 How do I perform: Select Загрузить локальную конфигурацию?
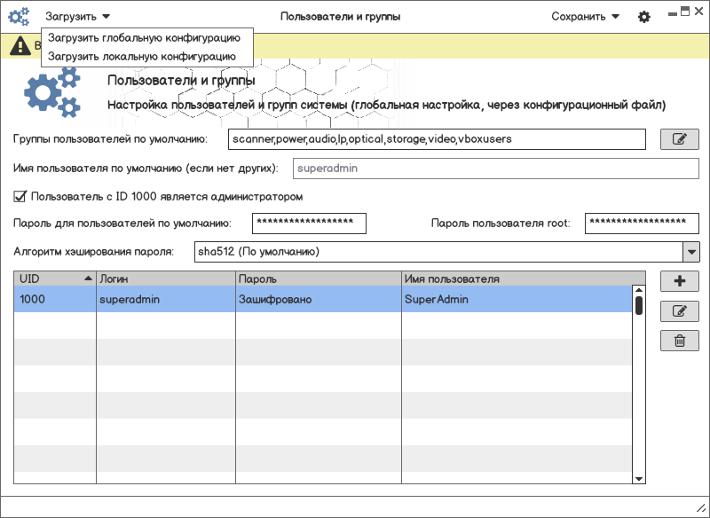click(142, 56)
